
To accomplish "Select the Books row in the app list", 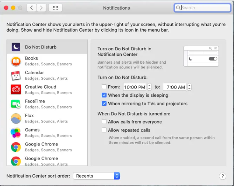I will (47, 61).
